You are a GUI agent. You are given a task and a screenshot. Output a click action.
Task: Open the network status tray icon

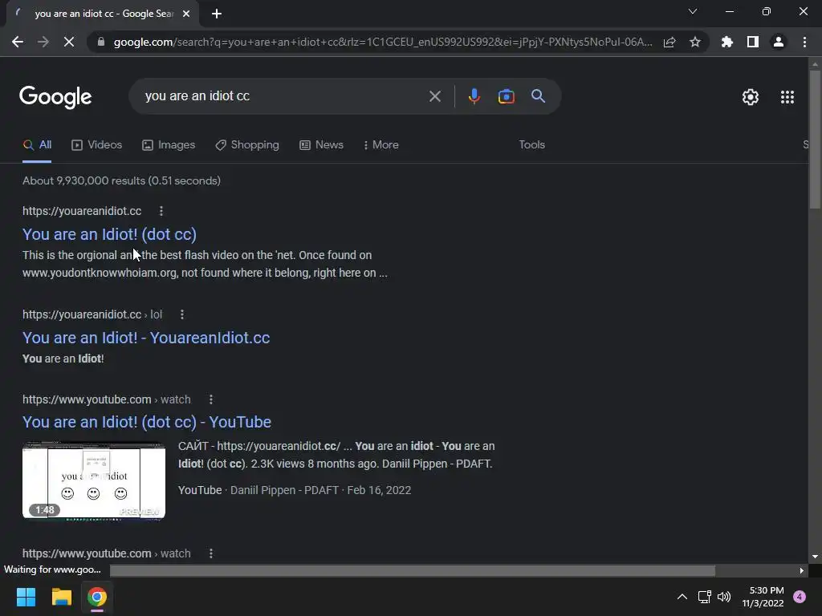click(x=704, y=597)
